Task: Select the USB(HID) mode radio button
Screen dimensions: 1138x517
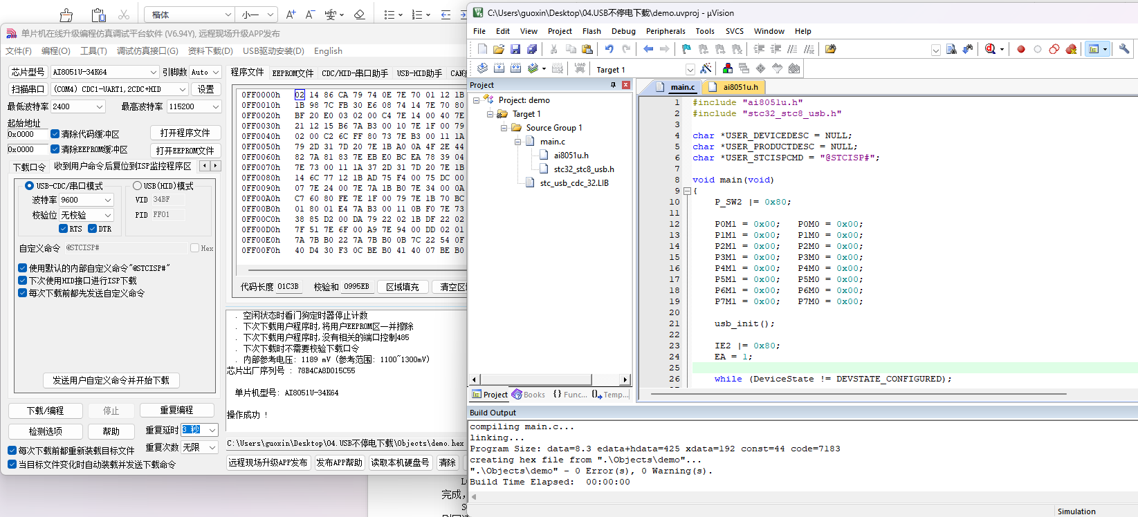Action: click(137, 186)
